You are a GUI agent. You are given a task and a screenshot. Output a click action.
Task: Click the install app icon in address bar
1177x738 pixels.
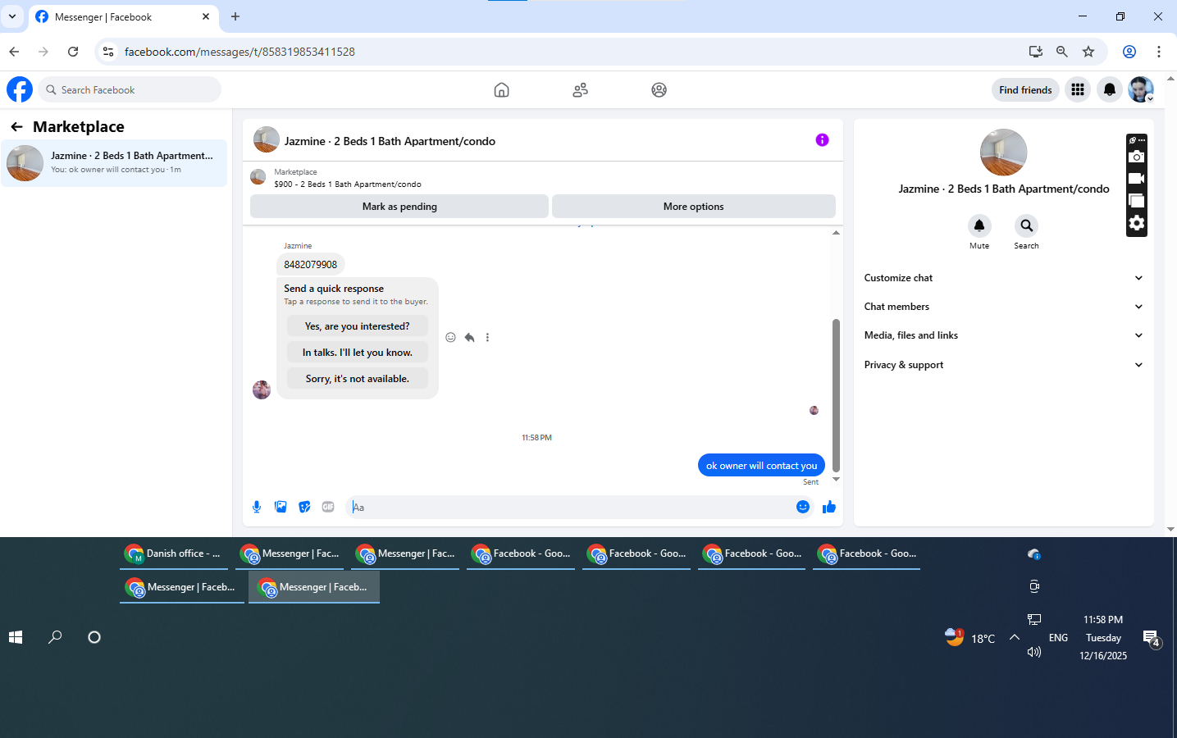click(x=1036, y=52)
